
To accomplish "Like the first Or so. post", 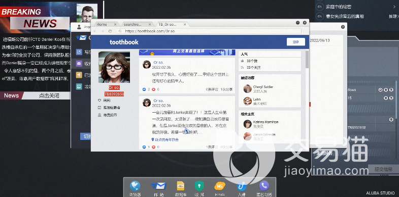I will tap(144, 89).
